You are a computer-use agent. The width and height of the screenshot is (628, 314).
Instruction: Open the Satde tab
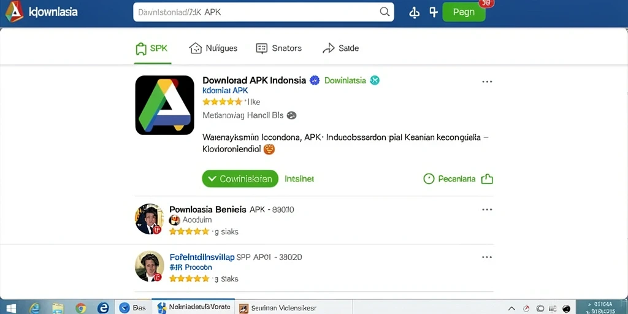pos(340,48)
